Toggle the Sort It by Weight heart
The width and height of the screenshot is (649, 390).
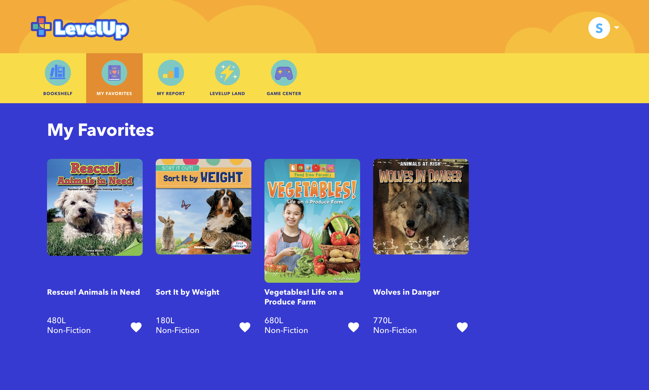click(x=245, y=327)
